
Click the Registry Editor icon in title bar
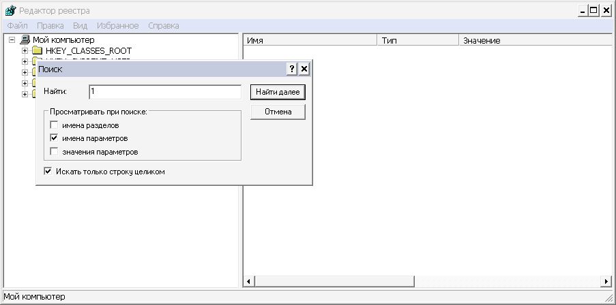(x=10, y=11)
